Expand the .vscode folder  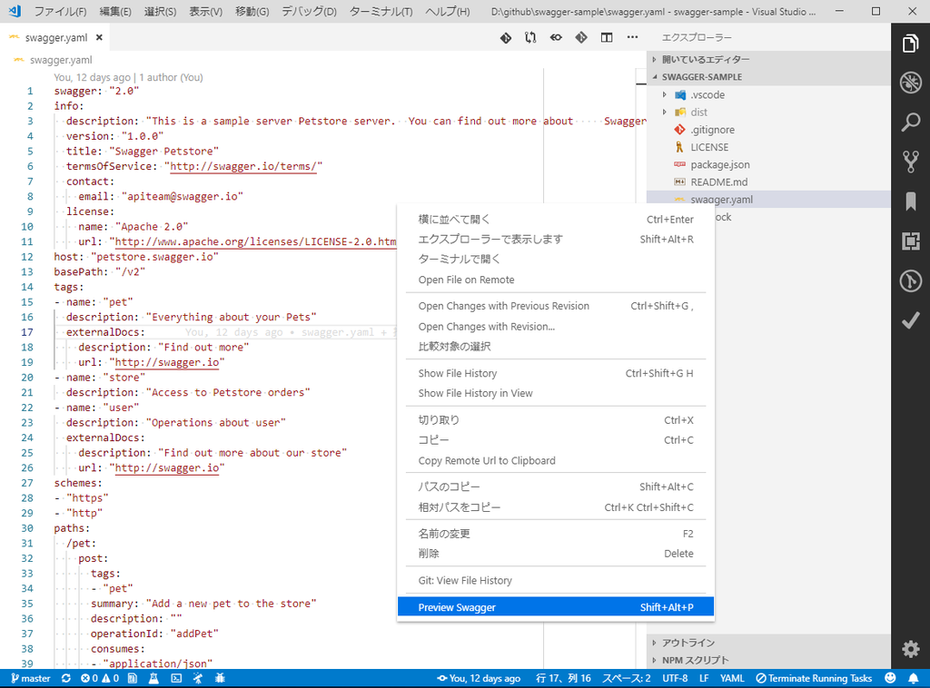768,94
